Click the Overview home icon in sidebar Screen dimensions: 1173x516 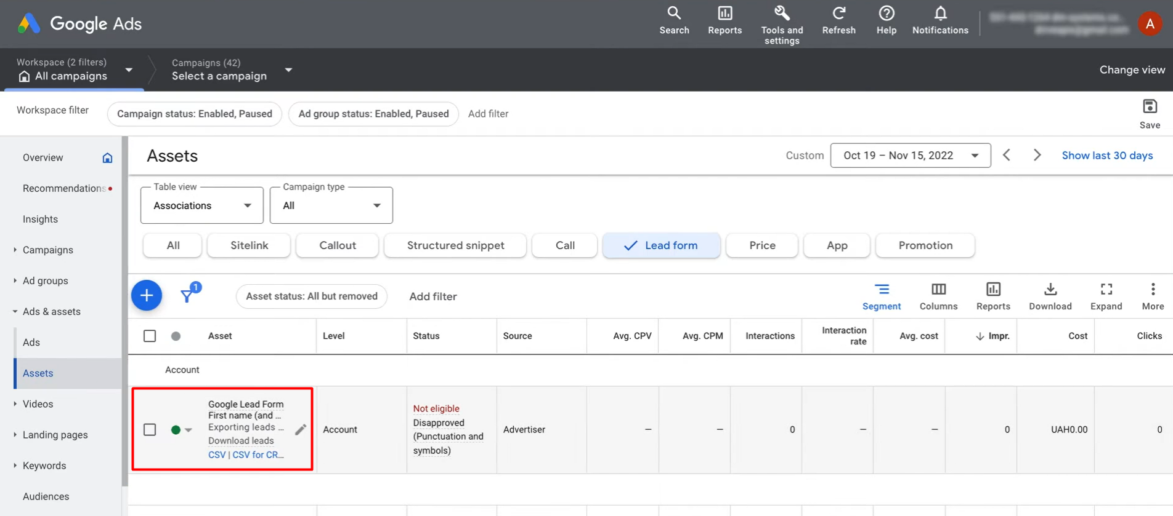(x=107, y=158)
